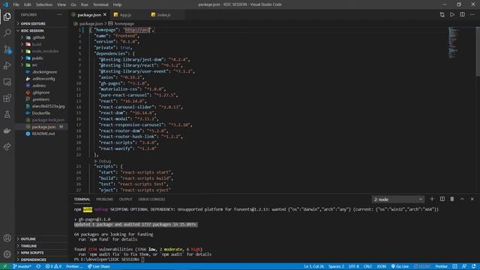This screenshot has height=270, width=480.
Task: Open the Source Control view
Action: 7,49
